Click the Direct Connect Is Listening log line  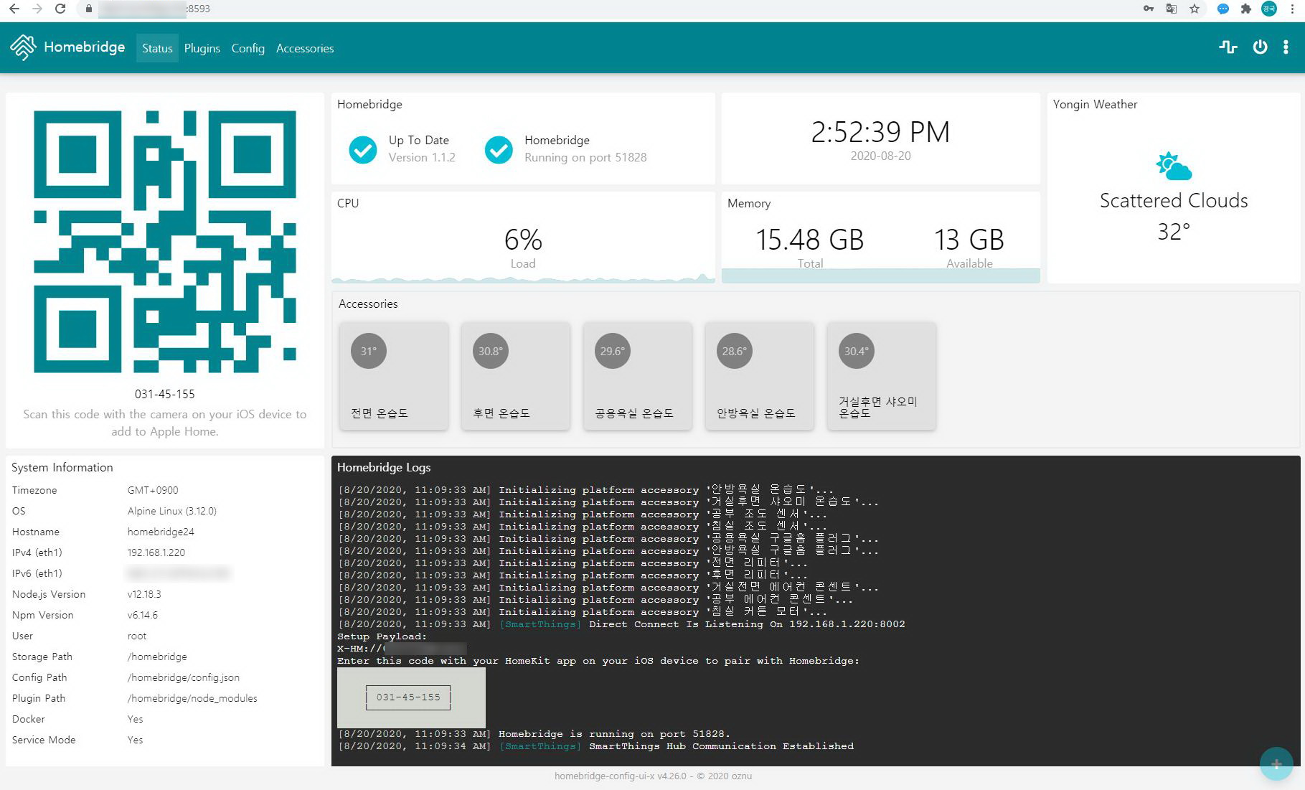(x=621, y=624)
